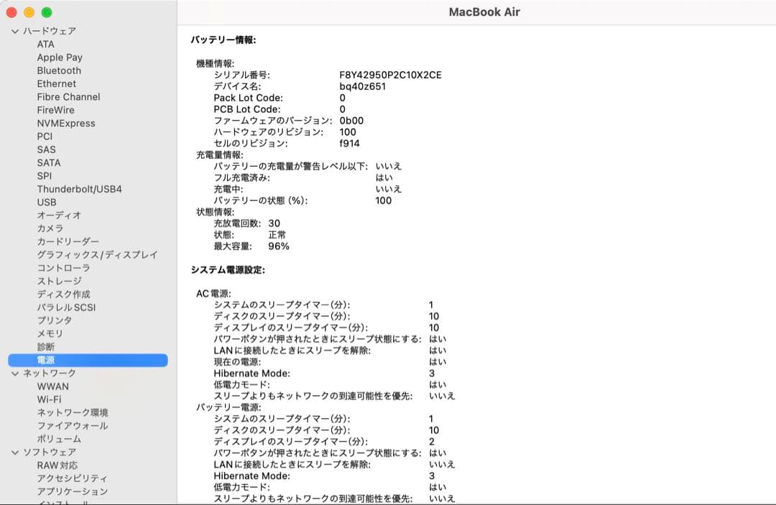This screenshot has height=505, width=776.
Task: Click the 現在の電源 label
Action: pos(237,362)
